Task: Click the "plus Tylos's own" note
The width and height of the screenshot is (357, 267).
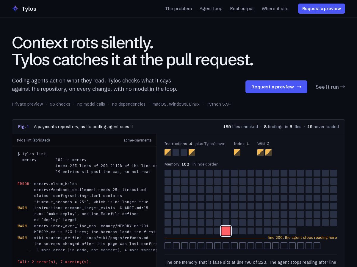Action: 210,144
